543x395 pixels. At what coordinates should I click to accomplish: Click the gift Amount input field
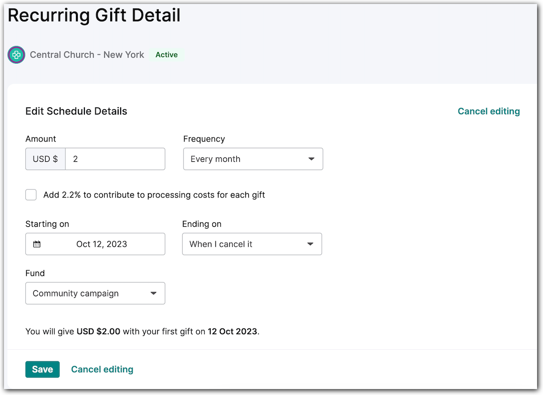[x=114, y=159]
